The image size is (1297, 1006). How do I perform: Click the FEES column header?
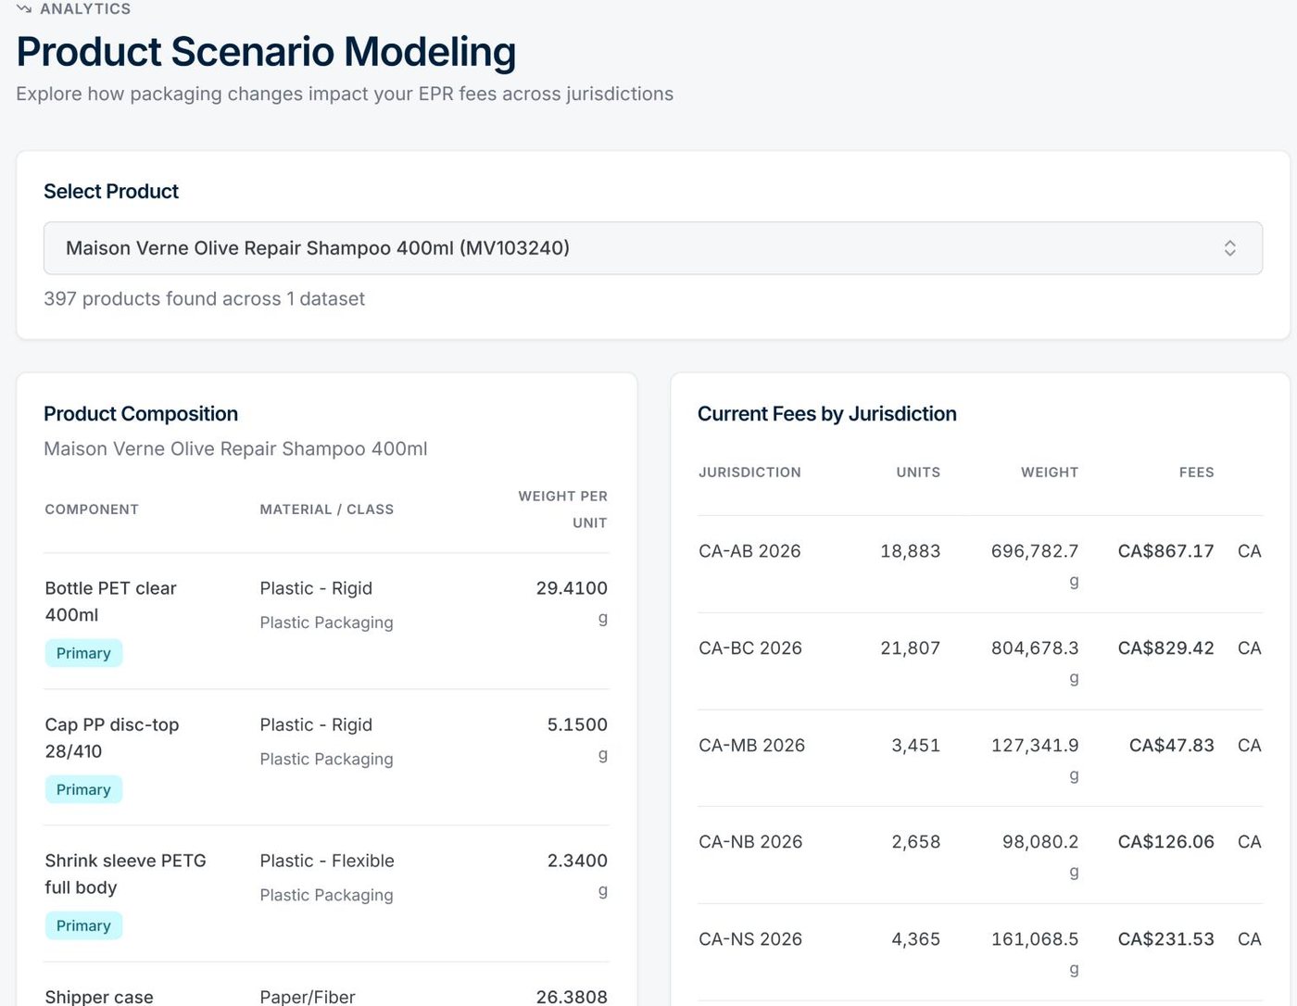pos(1196,472)
